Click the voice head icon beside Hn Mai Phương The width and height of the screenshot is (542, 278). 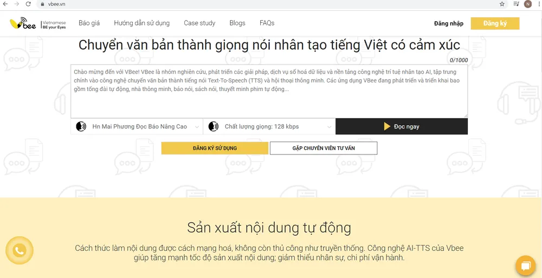pos(81,127)
